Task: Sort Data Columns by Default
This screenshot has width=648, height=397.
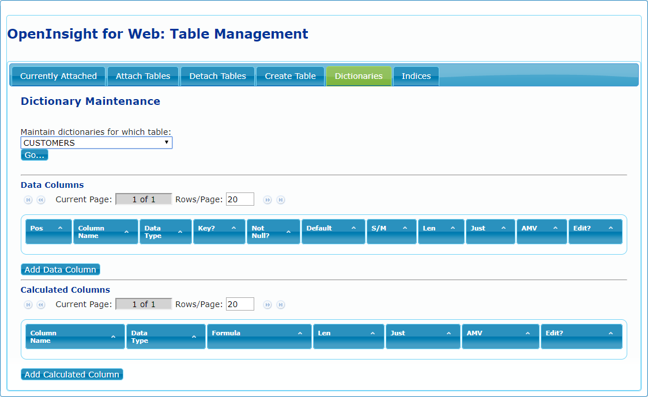Action: pyautogui.click(x=333, y=232)
